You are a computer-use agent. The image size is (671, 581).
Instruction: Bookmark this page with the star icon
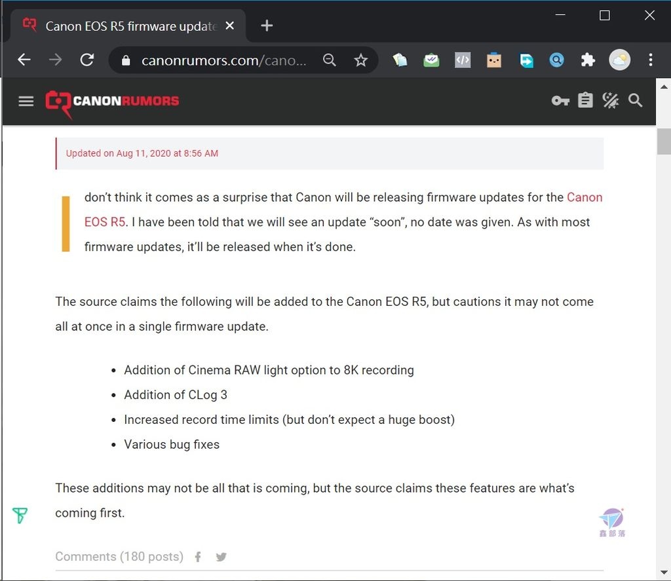coord(361,60)
